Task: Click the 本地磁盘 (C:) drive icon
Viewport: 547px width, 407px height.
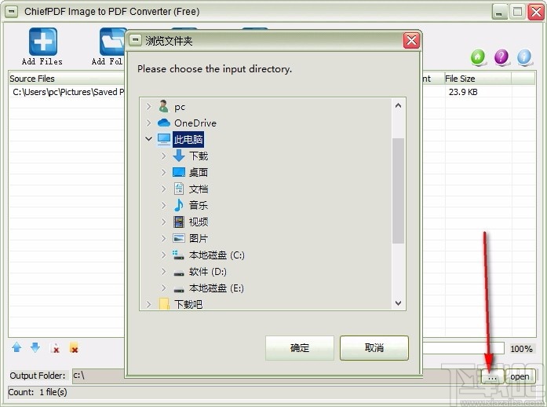Action: (x=178, y=255)
